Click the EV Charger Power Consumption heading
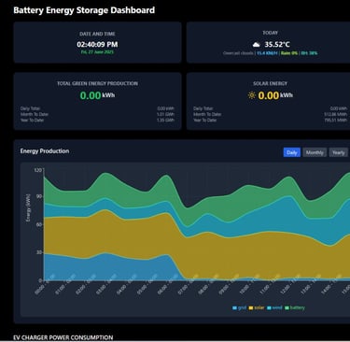 (63, 337)
